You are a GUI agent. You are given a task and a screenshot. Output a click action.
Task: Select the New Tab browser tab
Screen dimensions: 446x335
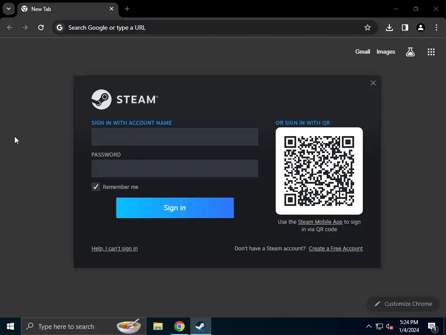[x=68, y=9]
